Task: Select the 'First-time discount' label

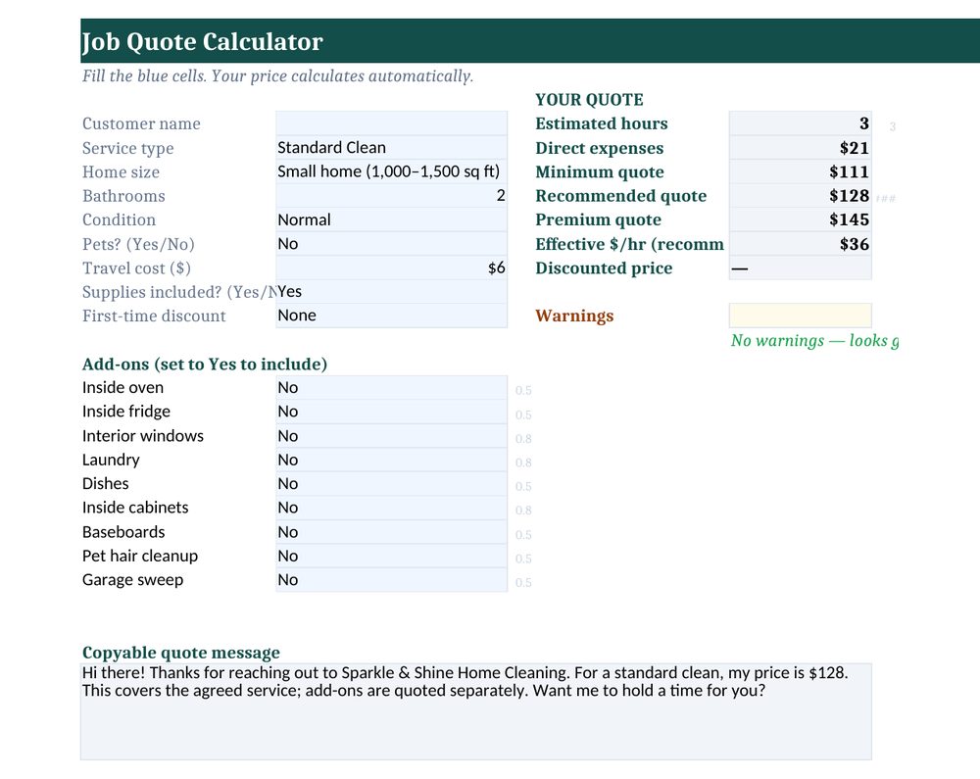Action: click(x=154, y=316)
